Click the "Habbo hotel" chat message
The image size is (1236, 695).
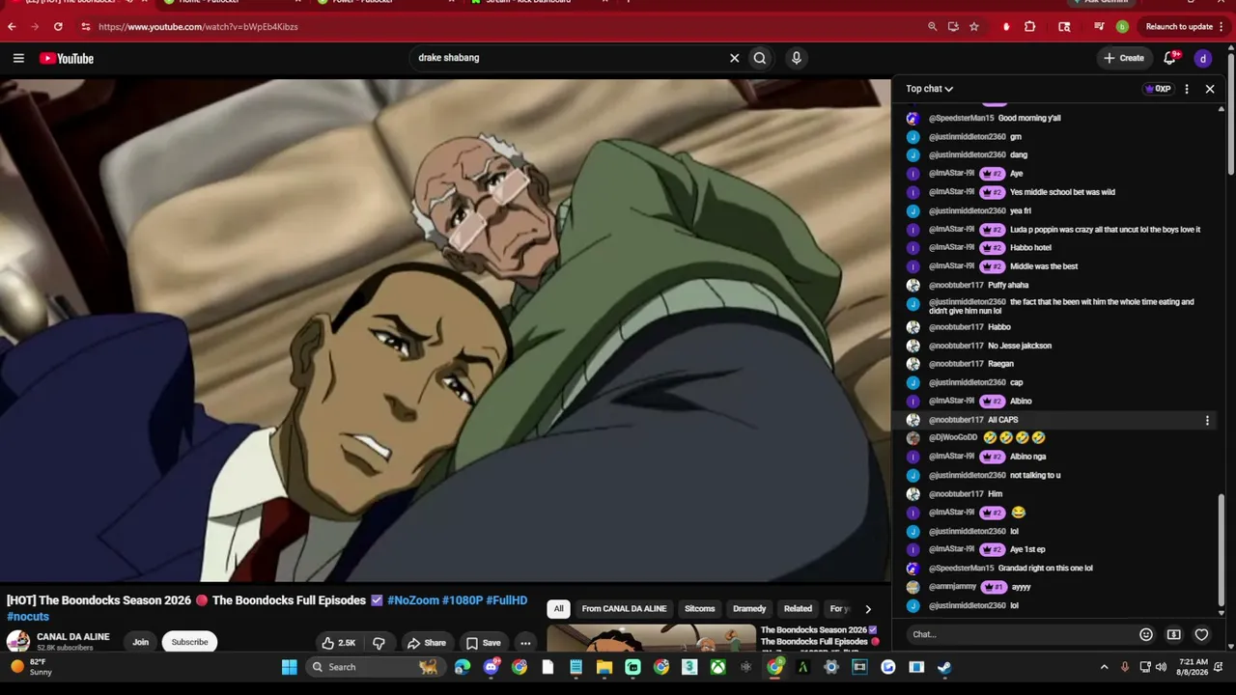tap(1030, 248)
